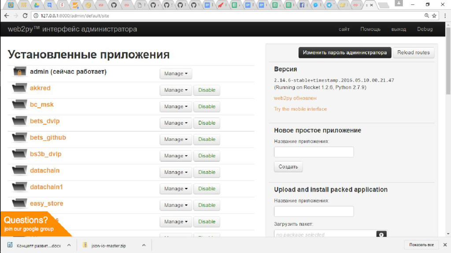Screen dimensions: 451x253
Task: Open the Manage dropdown for admin
Action: [176, 73]
